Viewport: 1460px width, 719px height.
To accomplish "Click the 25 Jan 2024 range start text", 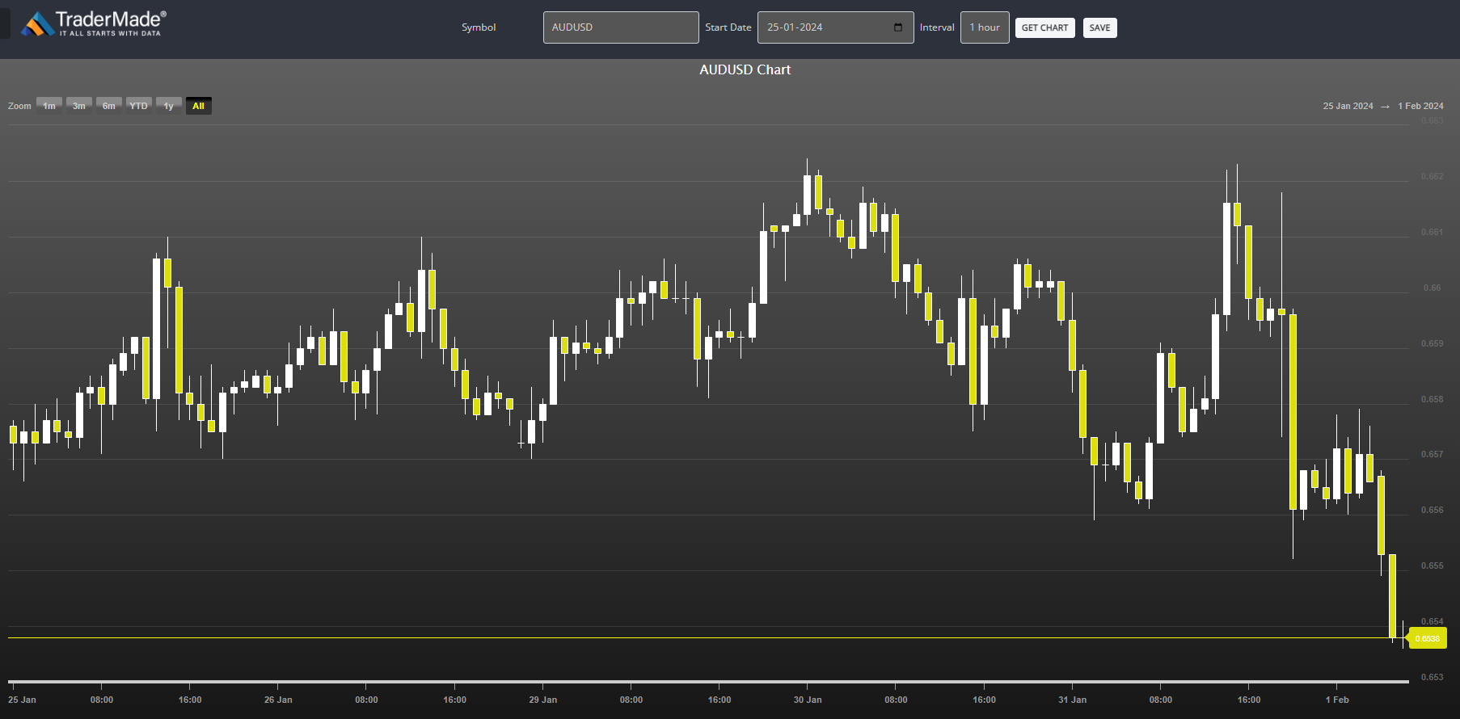I will point(1348,106).
